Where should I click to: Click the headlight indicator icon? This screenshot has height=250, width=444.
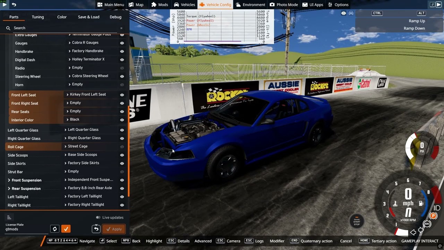437,208
